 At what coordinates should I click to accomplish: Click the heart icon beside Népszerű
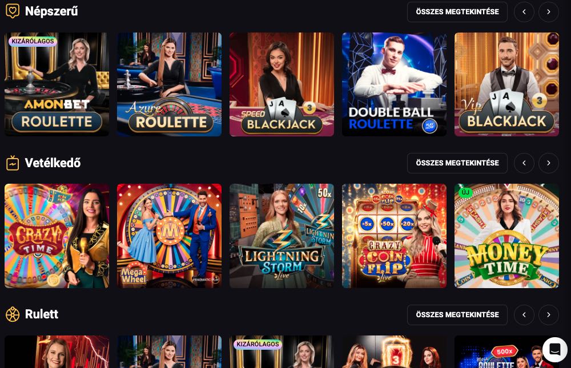[x=13, y=11]
